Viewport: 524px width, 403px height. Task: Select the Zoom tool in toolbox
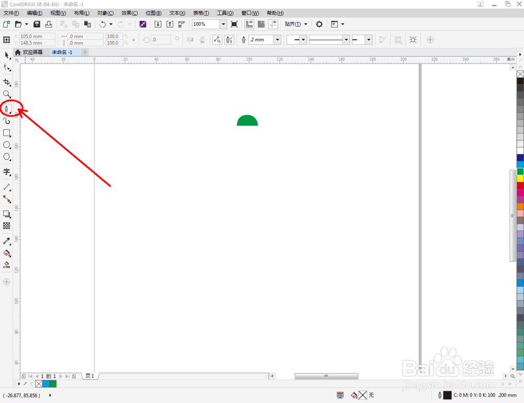coord(7,94)
